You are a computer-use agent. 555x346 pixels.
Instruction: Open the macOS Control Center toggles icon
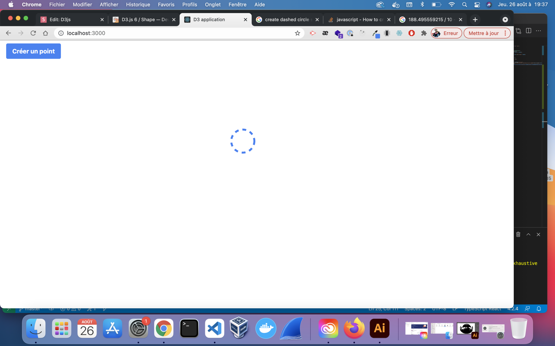click(x=477, y=5)
